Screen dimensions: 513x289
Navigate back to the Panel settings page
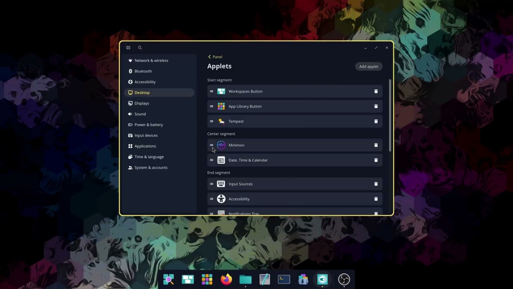[215, 57]
